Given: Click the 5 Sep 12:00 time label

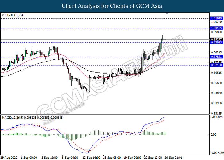Looking at the screenshot, I should click(50, 158).
